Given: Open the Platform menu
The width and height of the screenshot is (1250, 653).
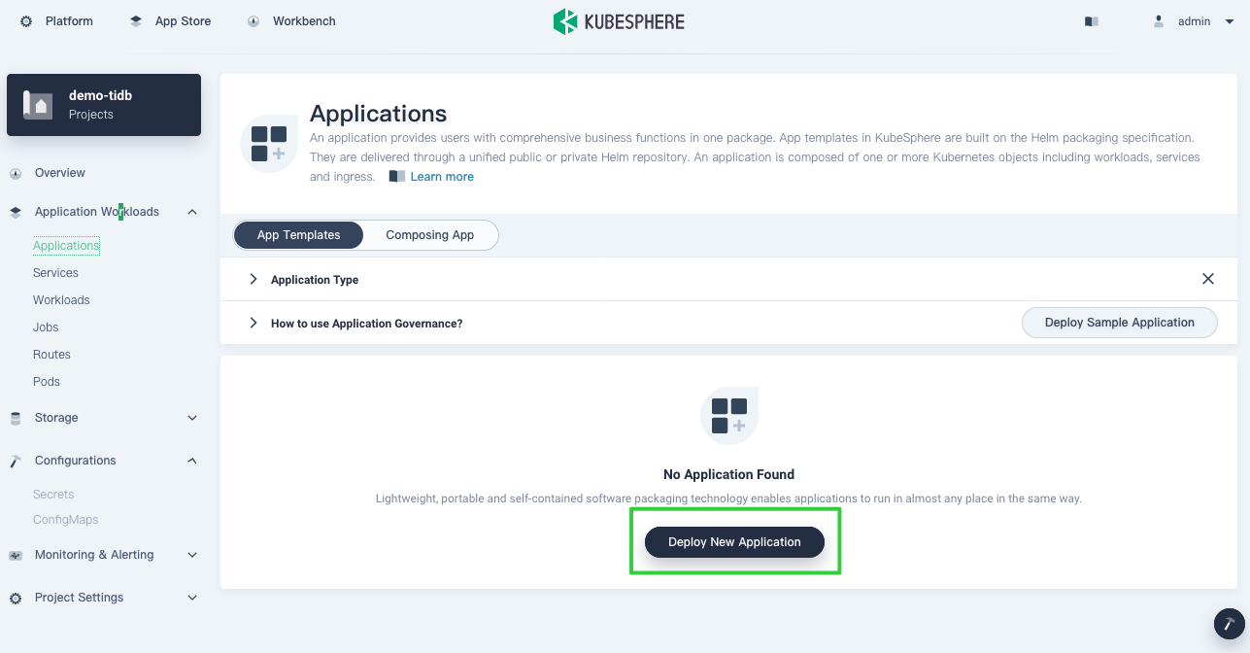Looking at the screenshot, I should pyautogui.click(x=55, y=20).
